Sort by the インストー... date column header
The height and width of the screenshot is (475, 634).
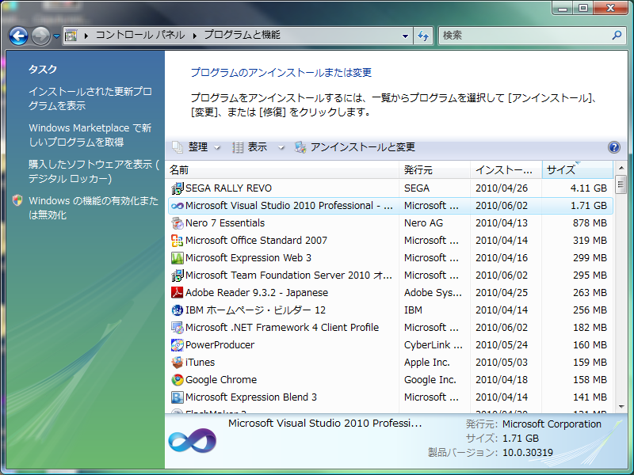(506, 169)
